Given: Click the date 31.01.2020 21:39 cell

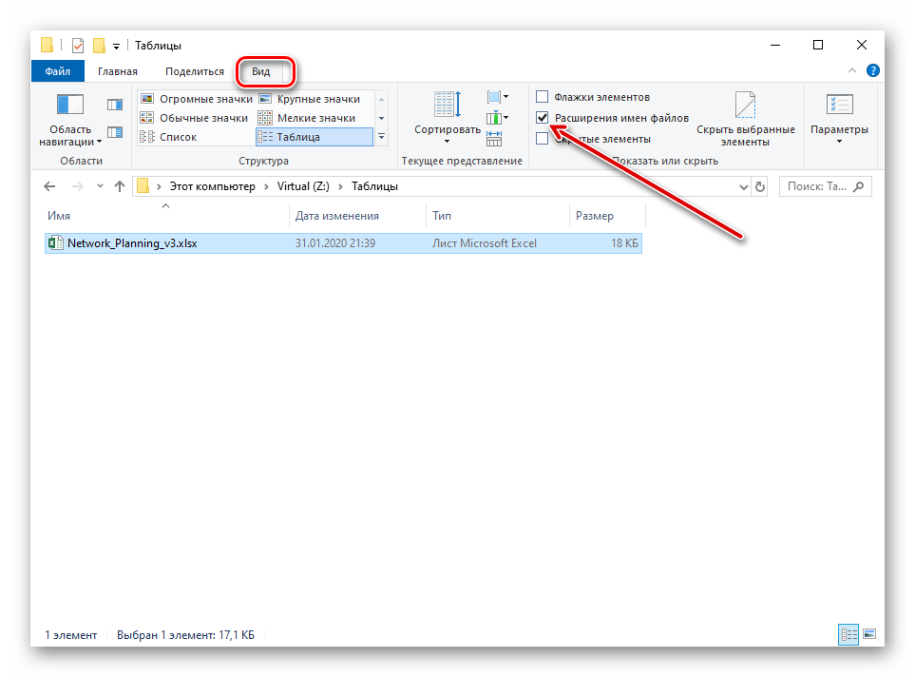Looking at the screenshot, I should [335, 243].
